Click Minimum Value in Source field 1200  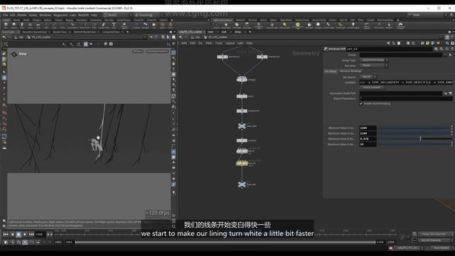coord(368,128)
